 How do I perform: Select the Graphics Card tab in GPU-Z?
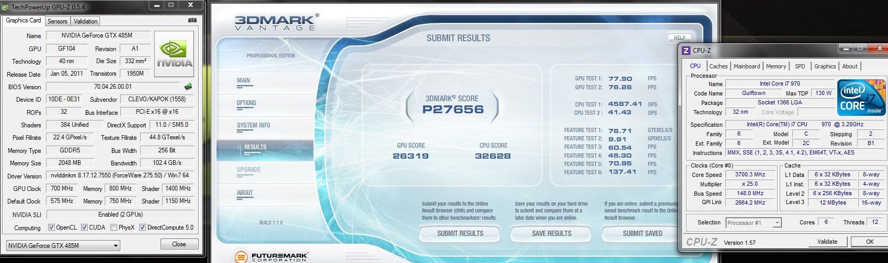pos(24,20)
